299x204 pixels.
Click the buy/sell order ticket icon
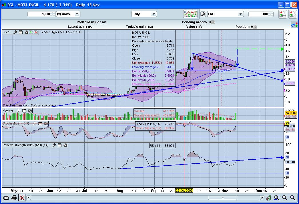(292, 14)
